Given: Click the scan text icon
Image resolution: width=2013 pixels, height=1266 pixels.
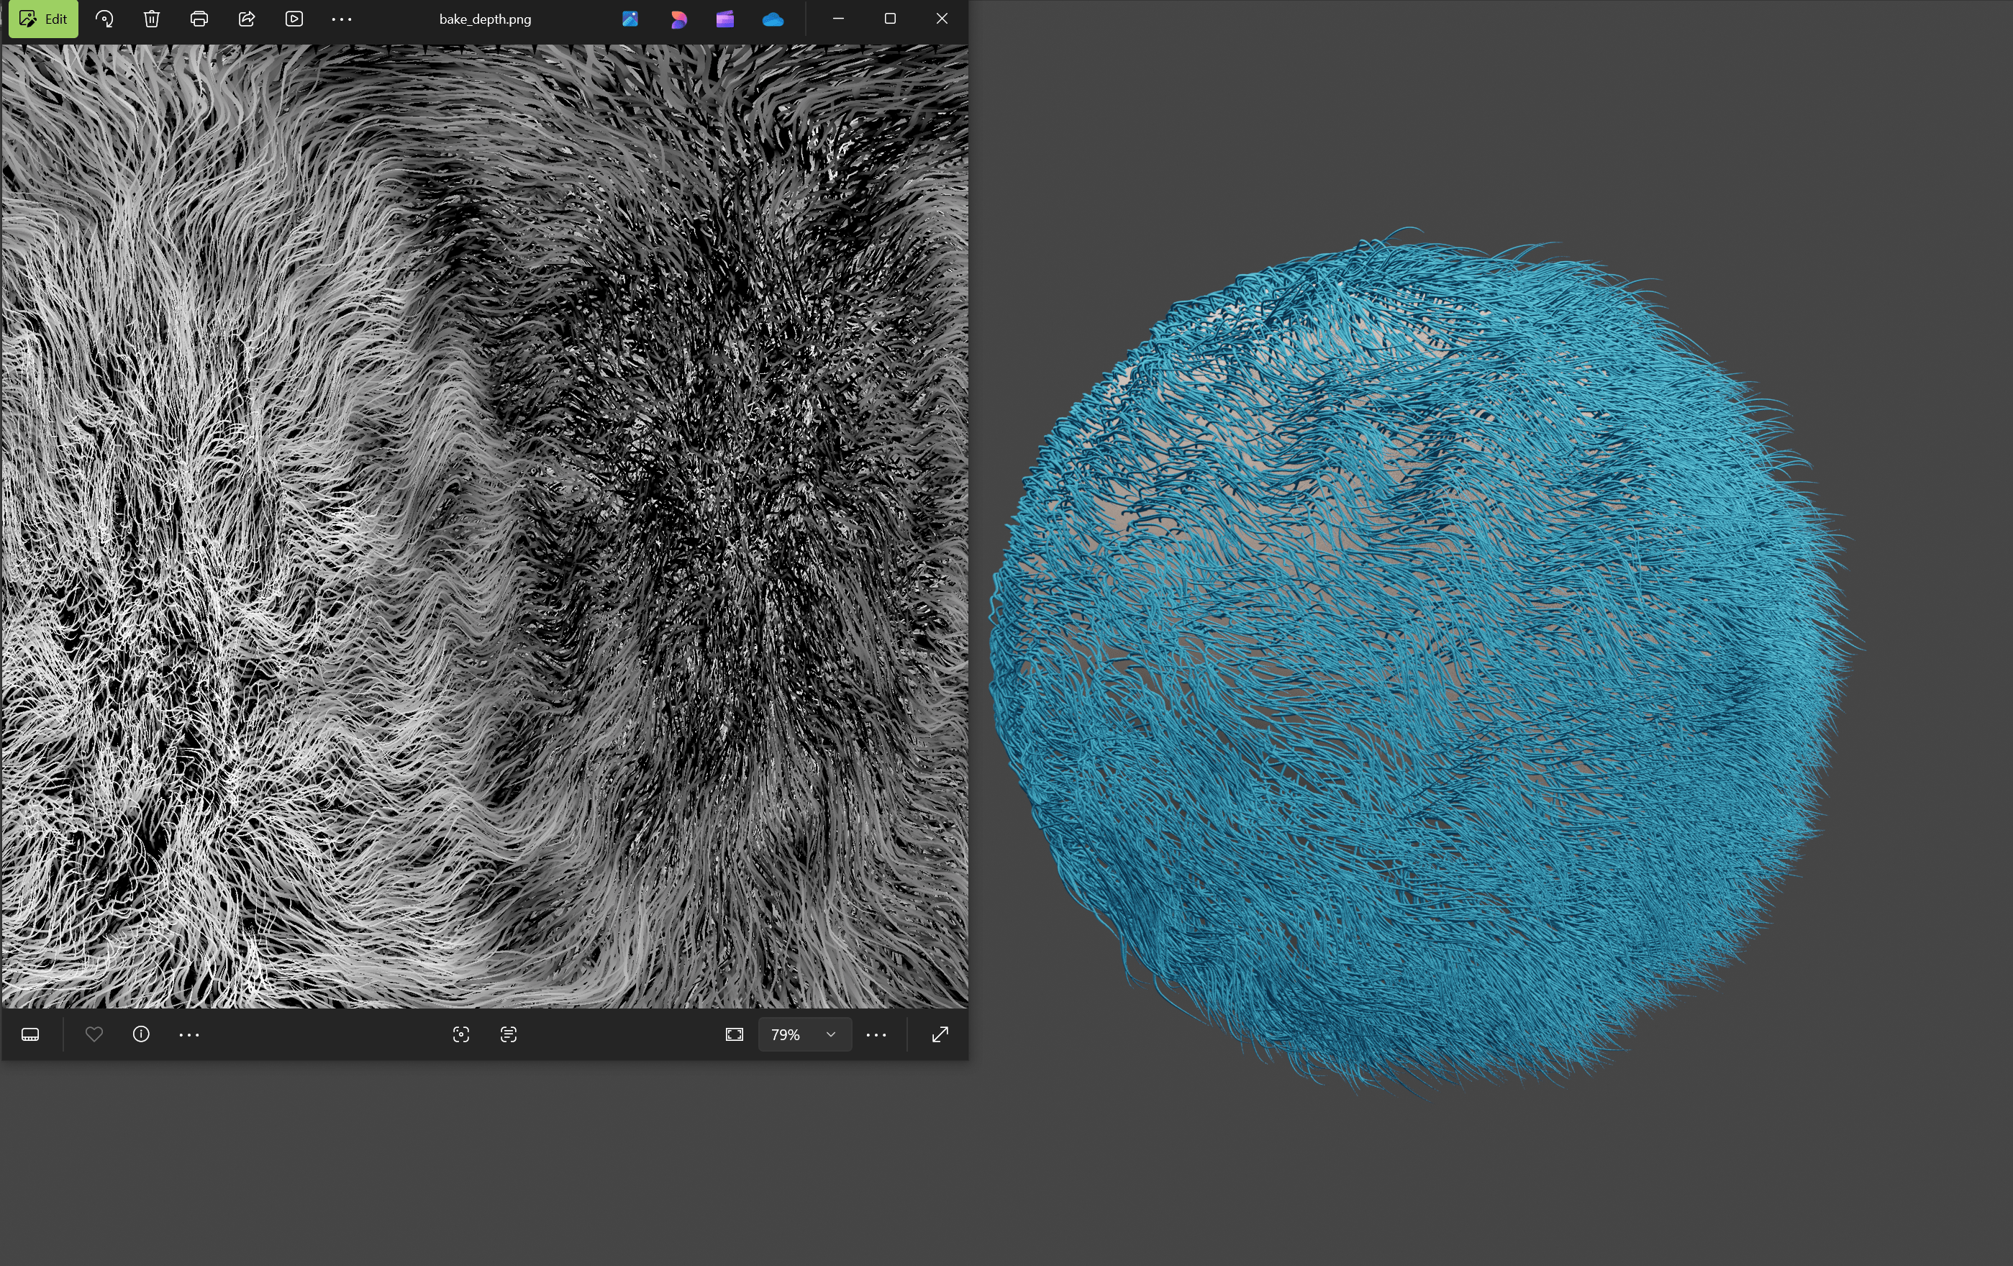Looking at the screenshot, I should click(508, 1034).
